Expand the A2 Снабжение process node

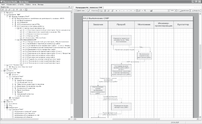click(13, 22)
